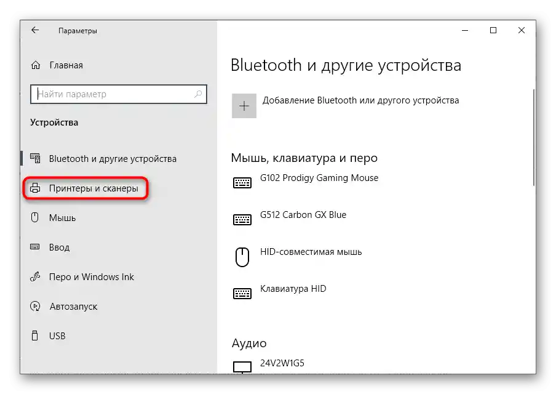Click icon beside G102 Prodigy Gaming Mouse
Image resolution: width=556 pixels, height=394 pixels.
242,183
